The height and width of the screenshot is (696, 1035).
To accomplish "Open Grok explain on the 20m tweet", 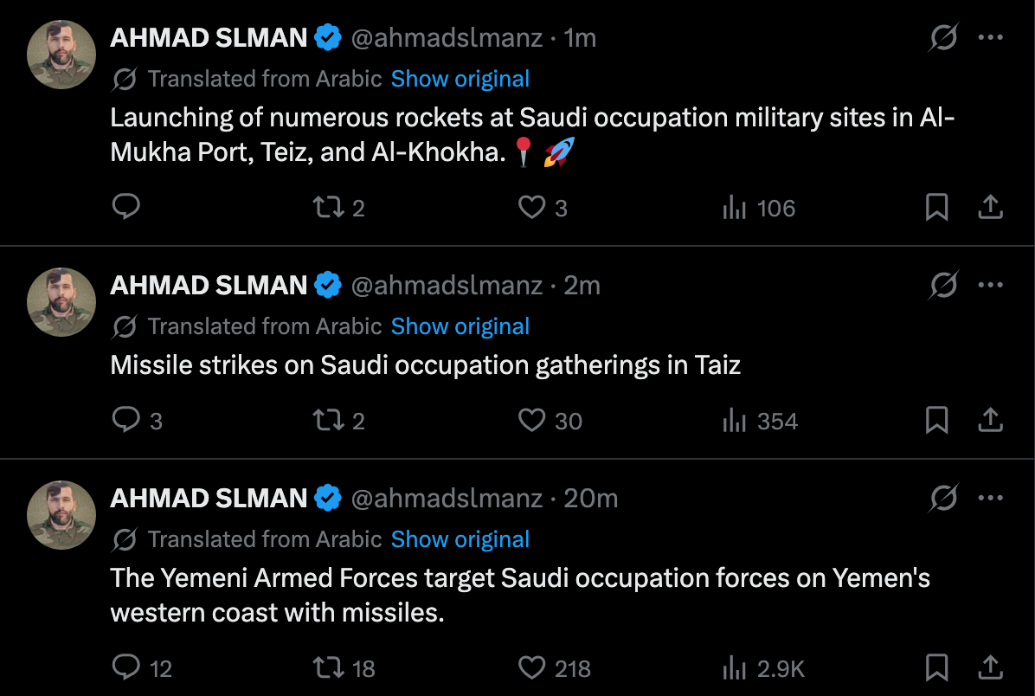I will coord(943,498).
